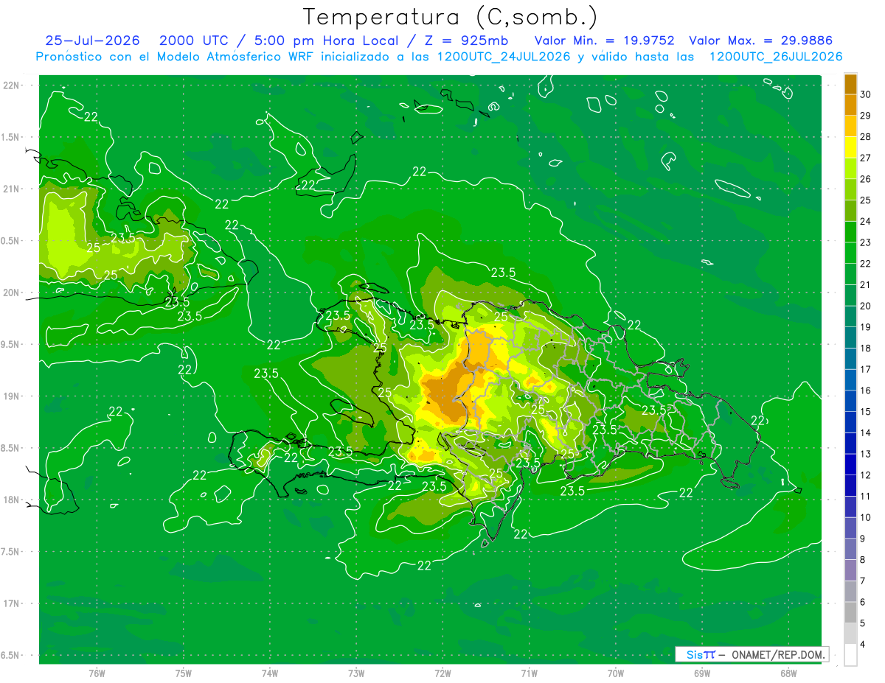Screen dimensions: 885x683
Task: Click the '69W' longitude axis label
Action: (x=701, y=673)
